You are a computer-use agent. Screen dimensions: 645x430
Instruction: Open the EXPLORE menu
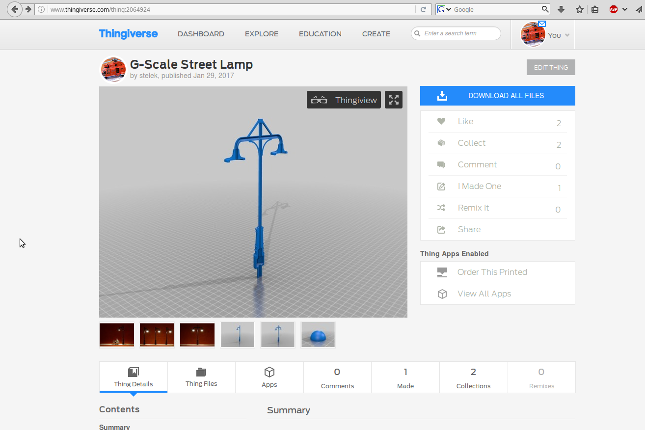click(x=262, y=34)
